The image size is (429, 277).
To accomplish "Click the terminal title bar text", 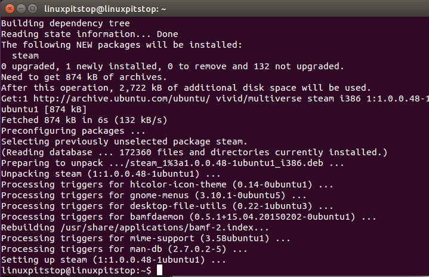I will (x=105, y=9).
